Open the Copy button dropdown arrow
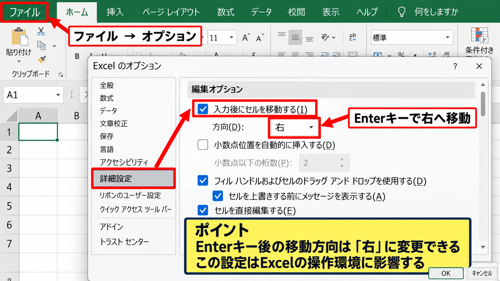500x281 pixels. point(54,46)
